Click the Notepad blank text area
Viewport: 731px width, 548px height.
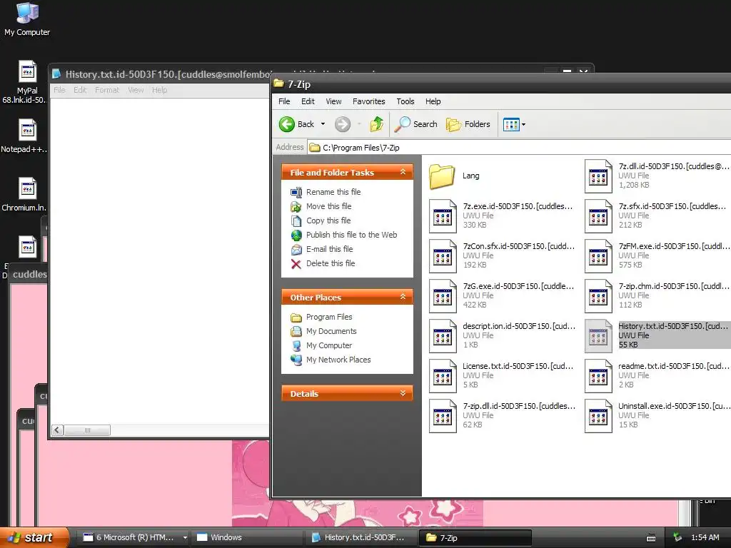(x=159, y=261)
